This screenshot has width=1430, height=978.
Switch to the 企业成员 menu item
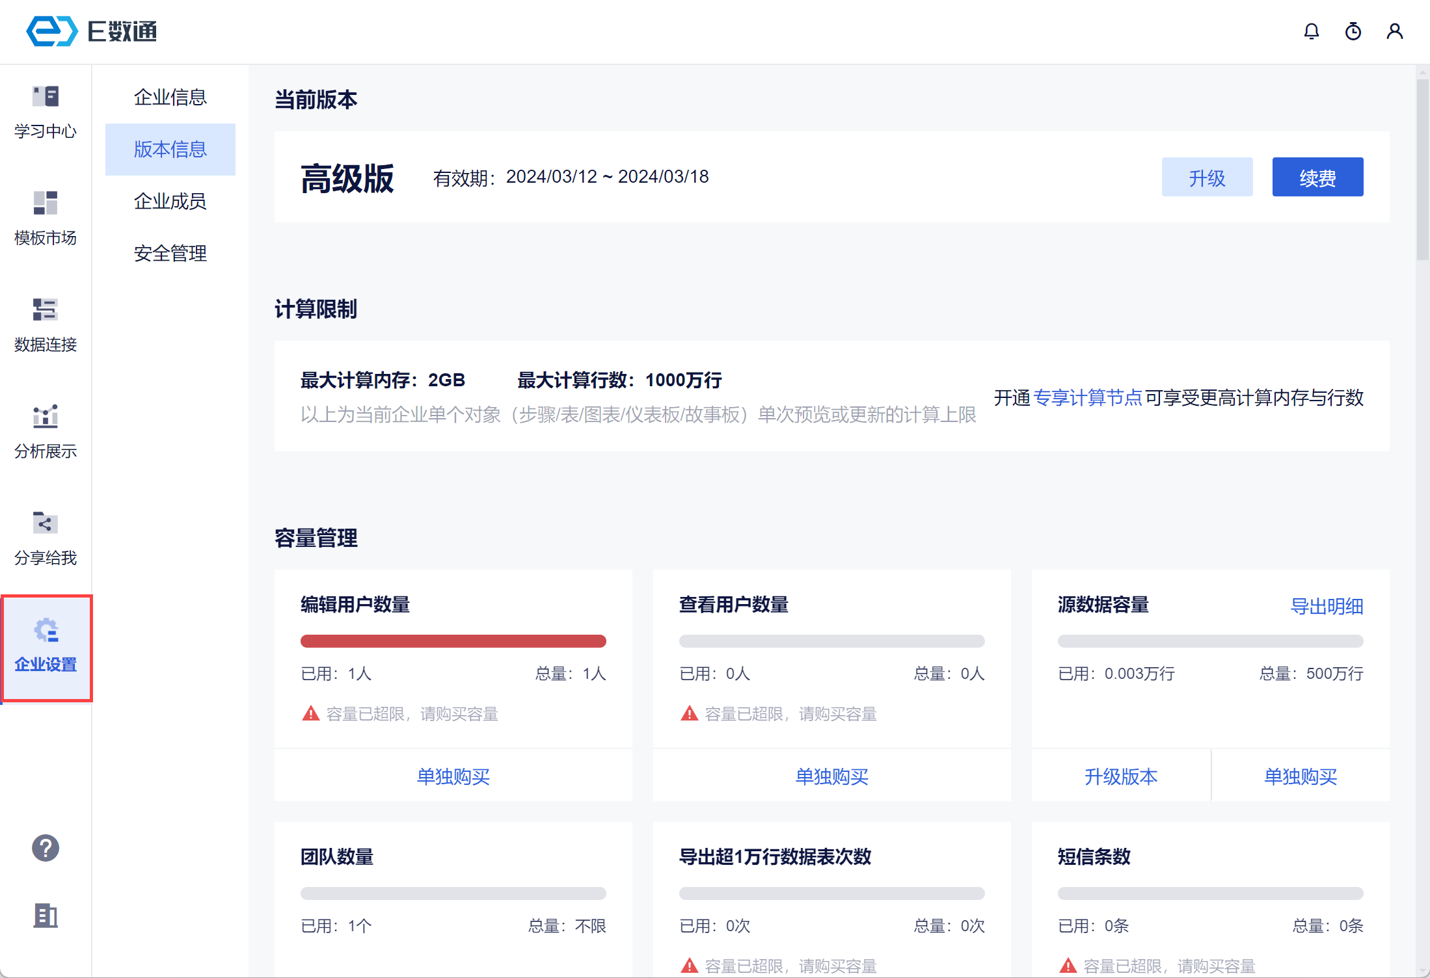pos(170,202)
